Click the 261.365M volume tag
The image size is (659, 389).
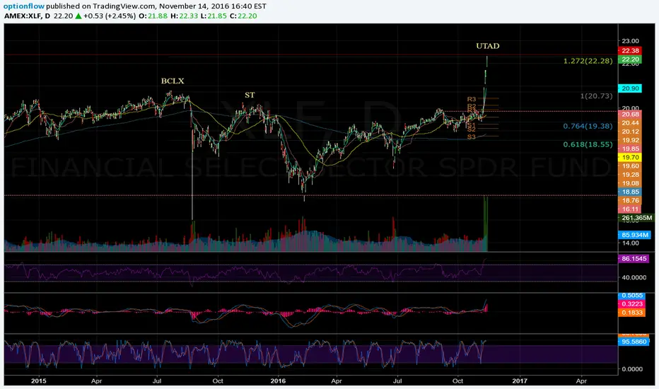pos(636,218)
